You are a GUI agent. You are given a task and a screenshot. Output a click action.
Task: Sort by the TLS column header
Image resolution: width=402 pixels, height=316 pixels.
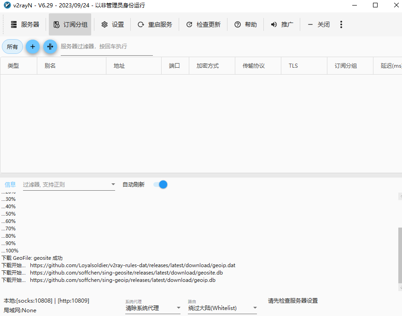[x=304, y=66]
